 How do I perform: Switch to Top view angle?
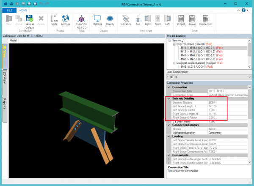pyautogui.click(x=138, y=20)
